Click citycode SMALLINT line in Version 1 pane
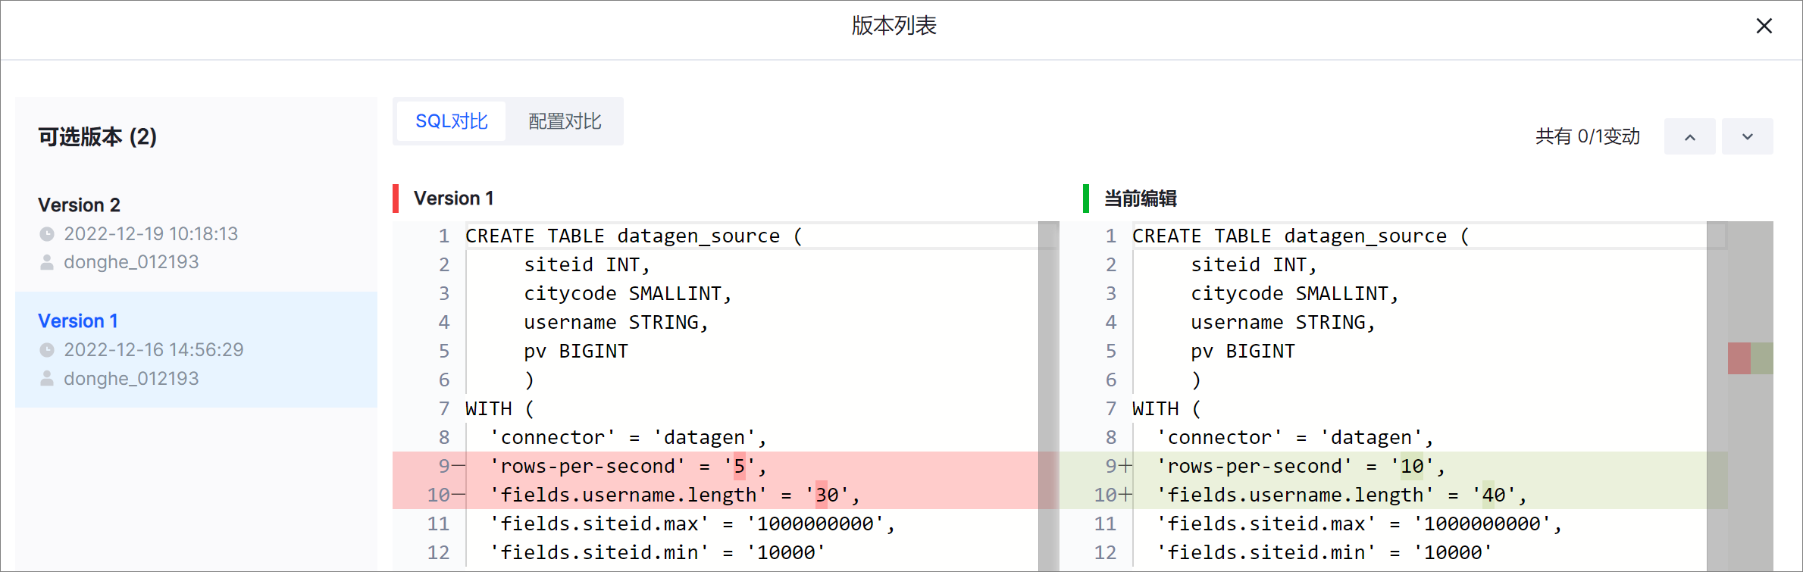This screenshot has width=1803, height=572. pyautogui.click(x=628, y=293)
